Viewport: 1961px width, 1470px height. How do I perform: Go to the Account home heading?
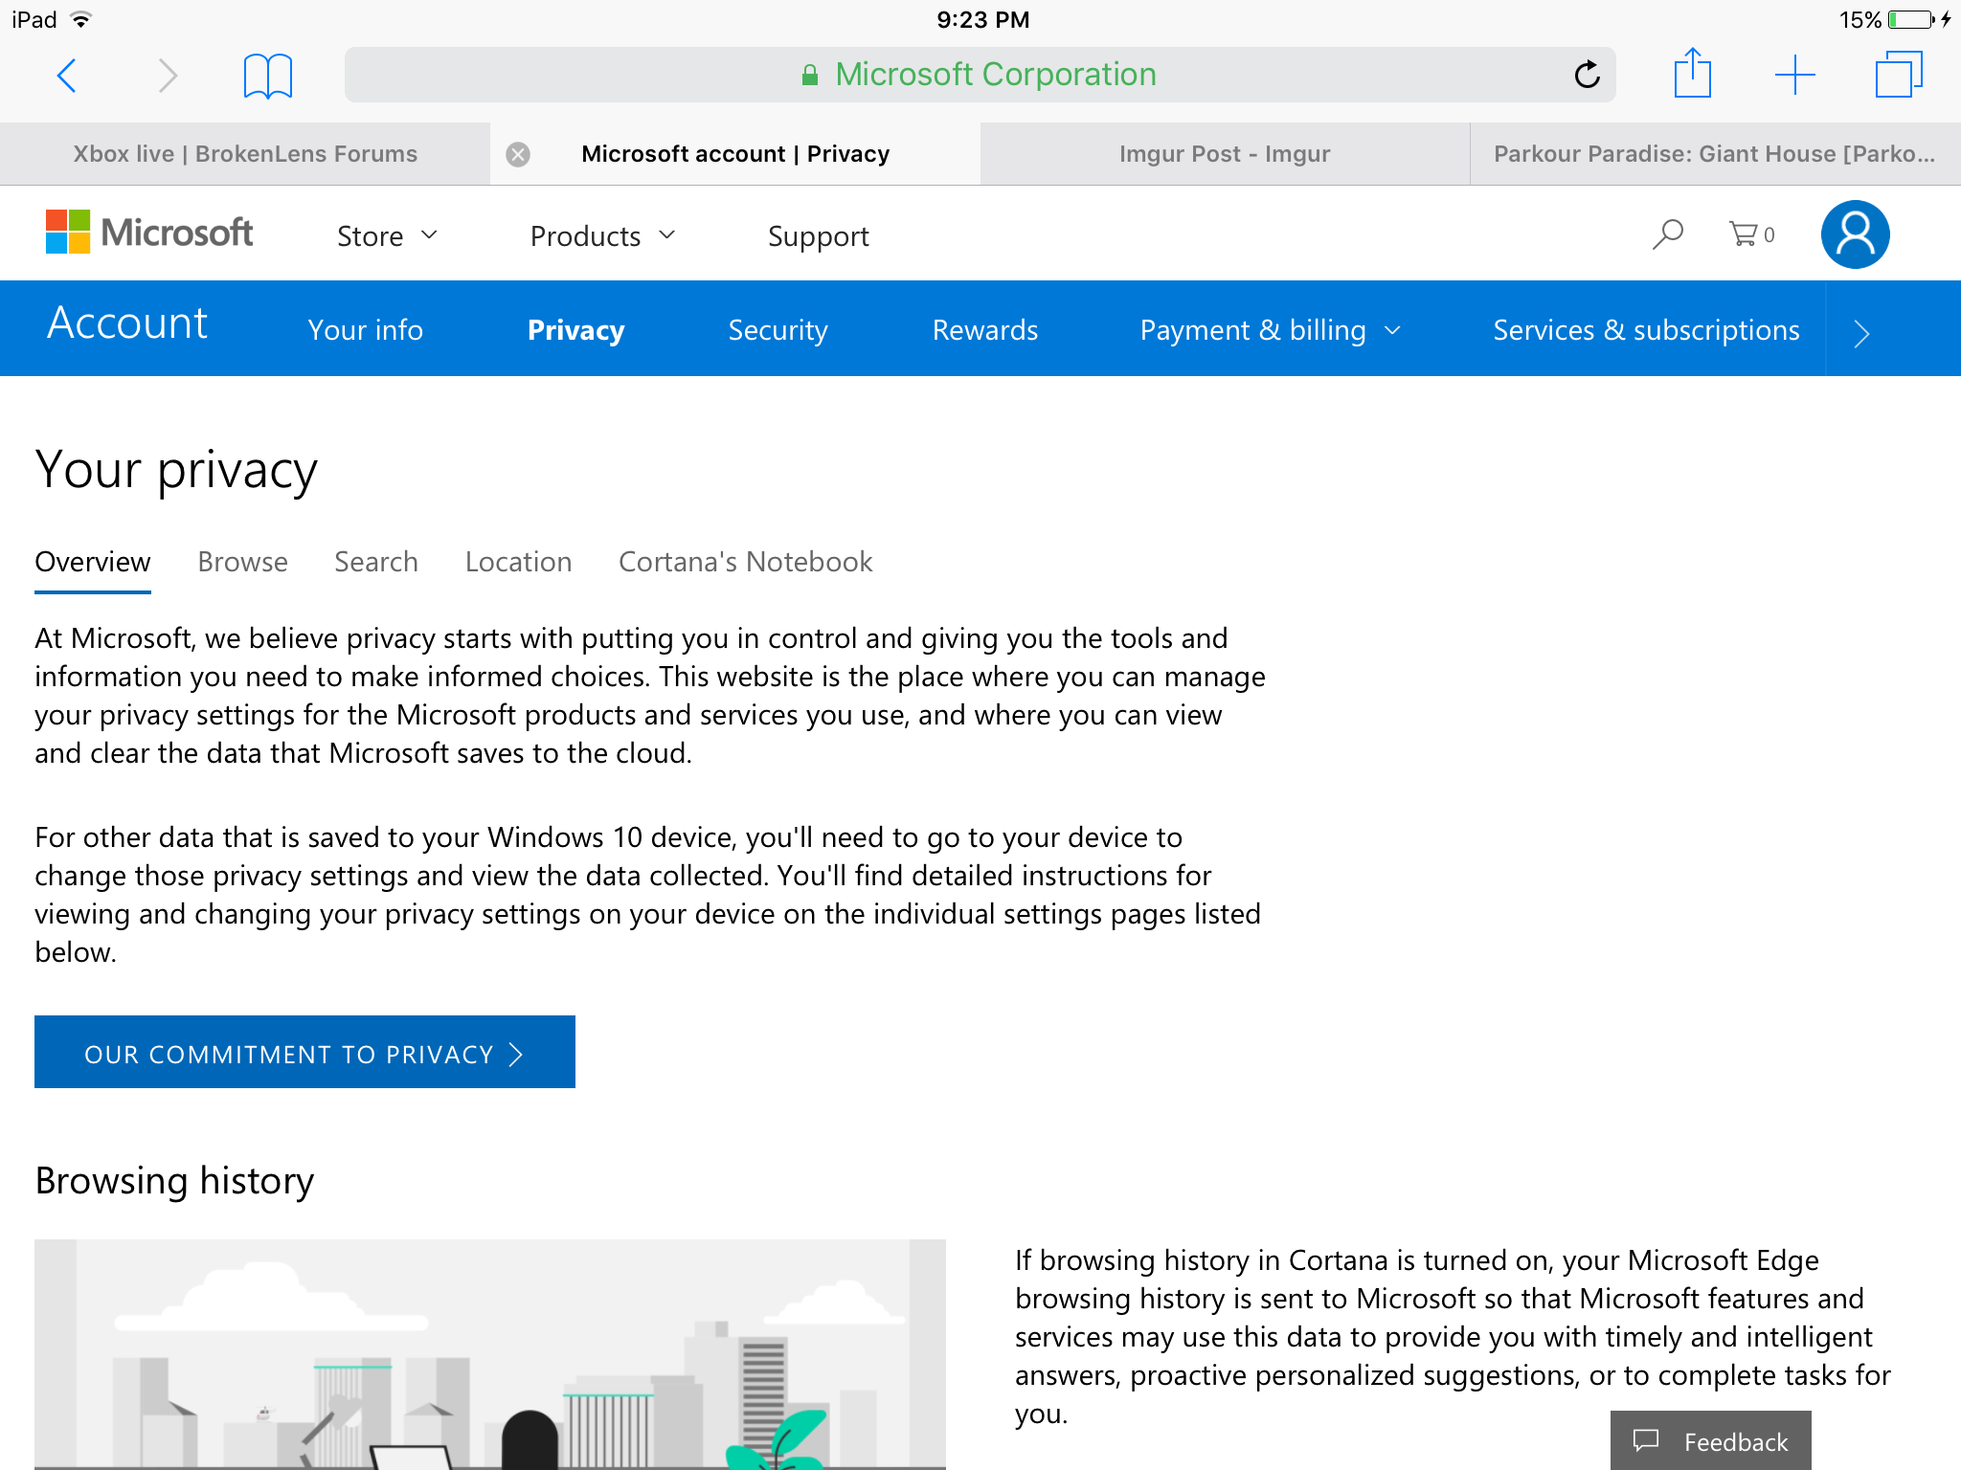coord(127,323)
